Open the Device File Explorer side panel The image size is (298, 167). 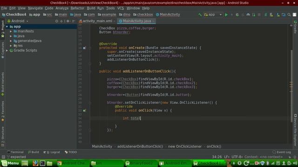point(295,130)
